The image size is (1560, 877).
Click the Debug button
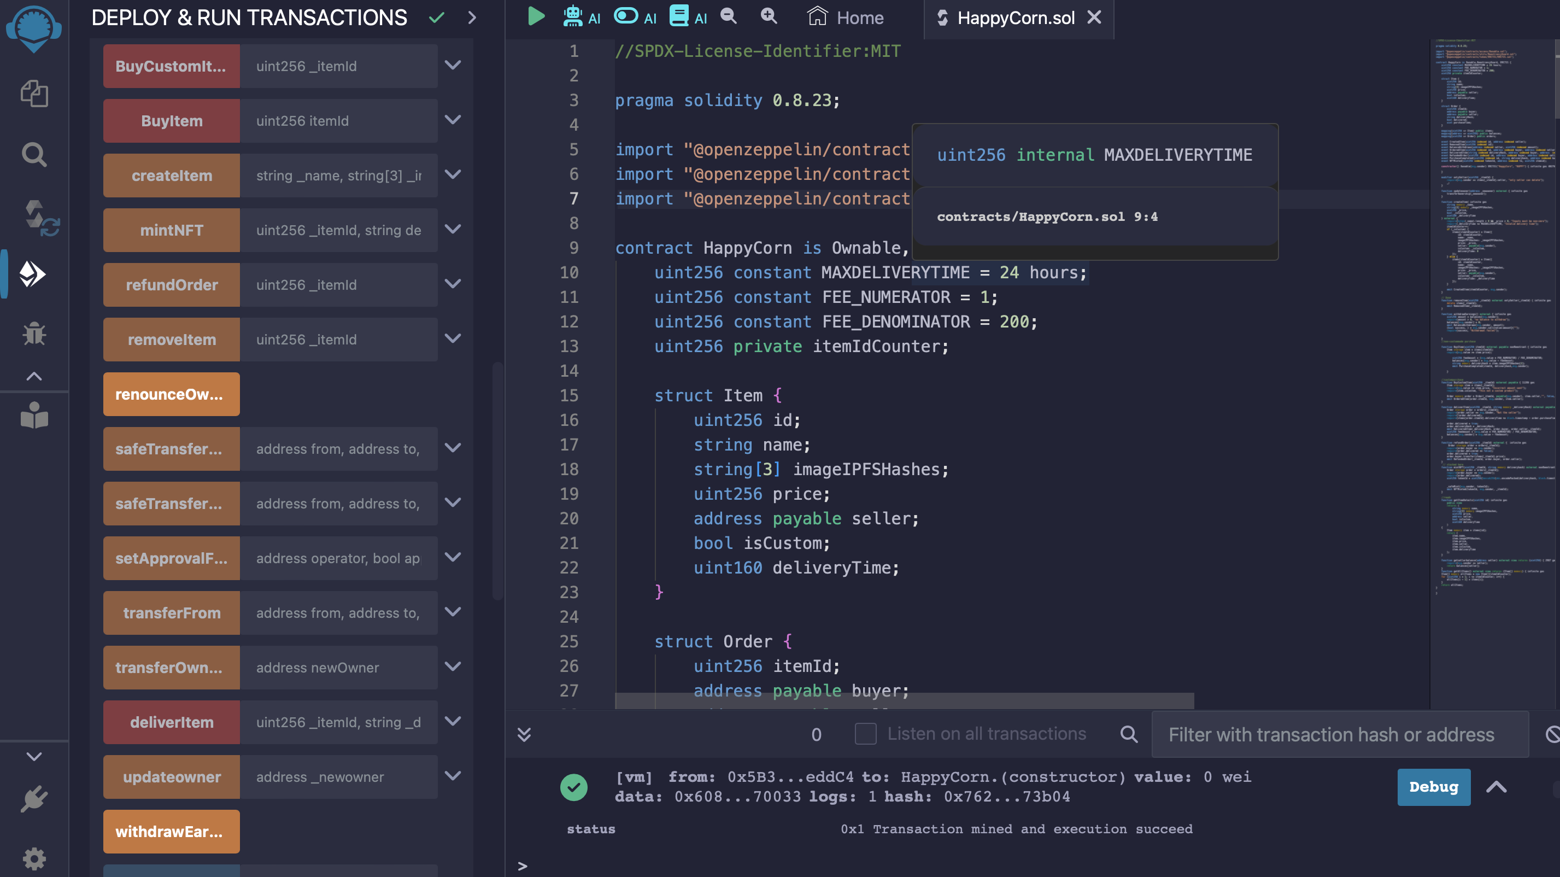1433,787
